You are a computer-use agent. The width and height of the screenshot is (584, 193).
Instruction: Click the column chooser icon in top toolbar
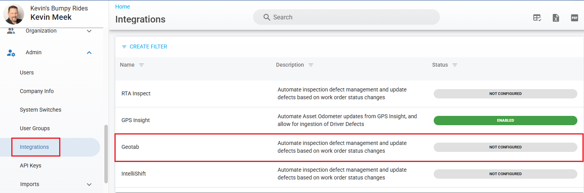pos(537,17)
